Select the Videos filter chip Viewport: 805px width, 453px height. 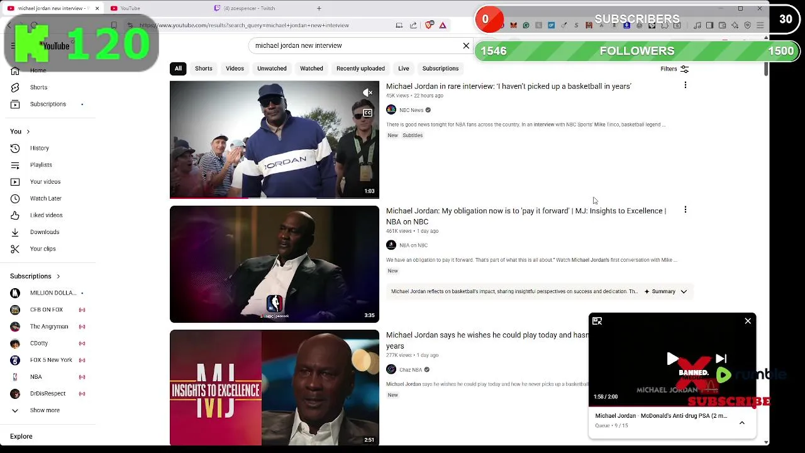[x=235, y=69]
